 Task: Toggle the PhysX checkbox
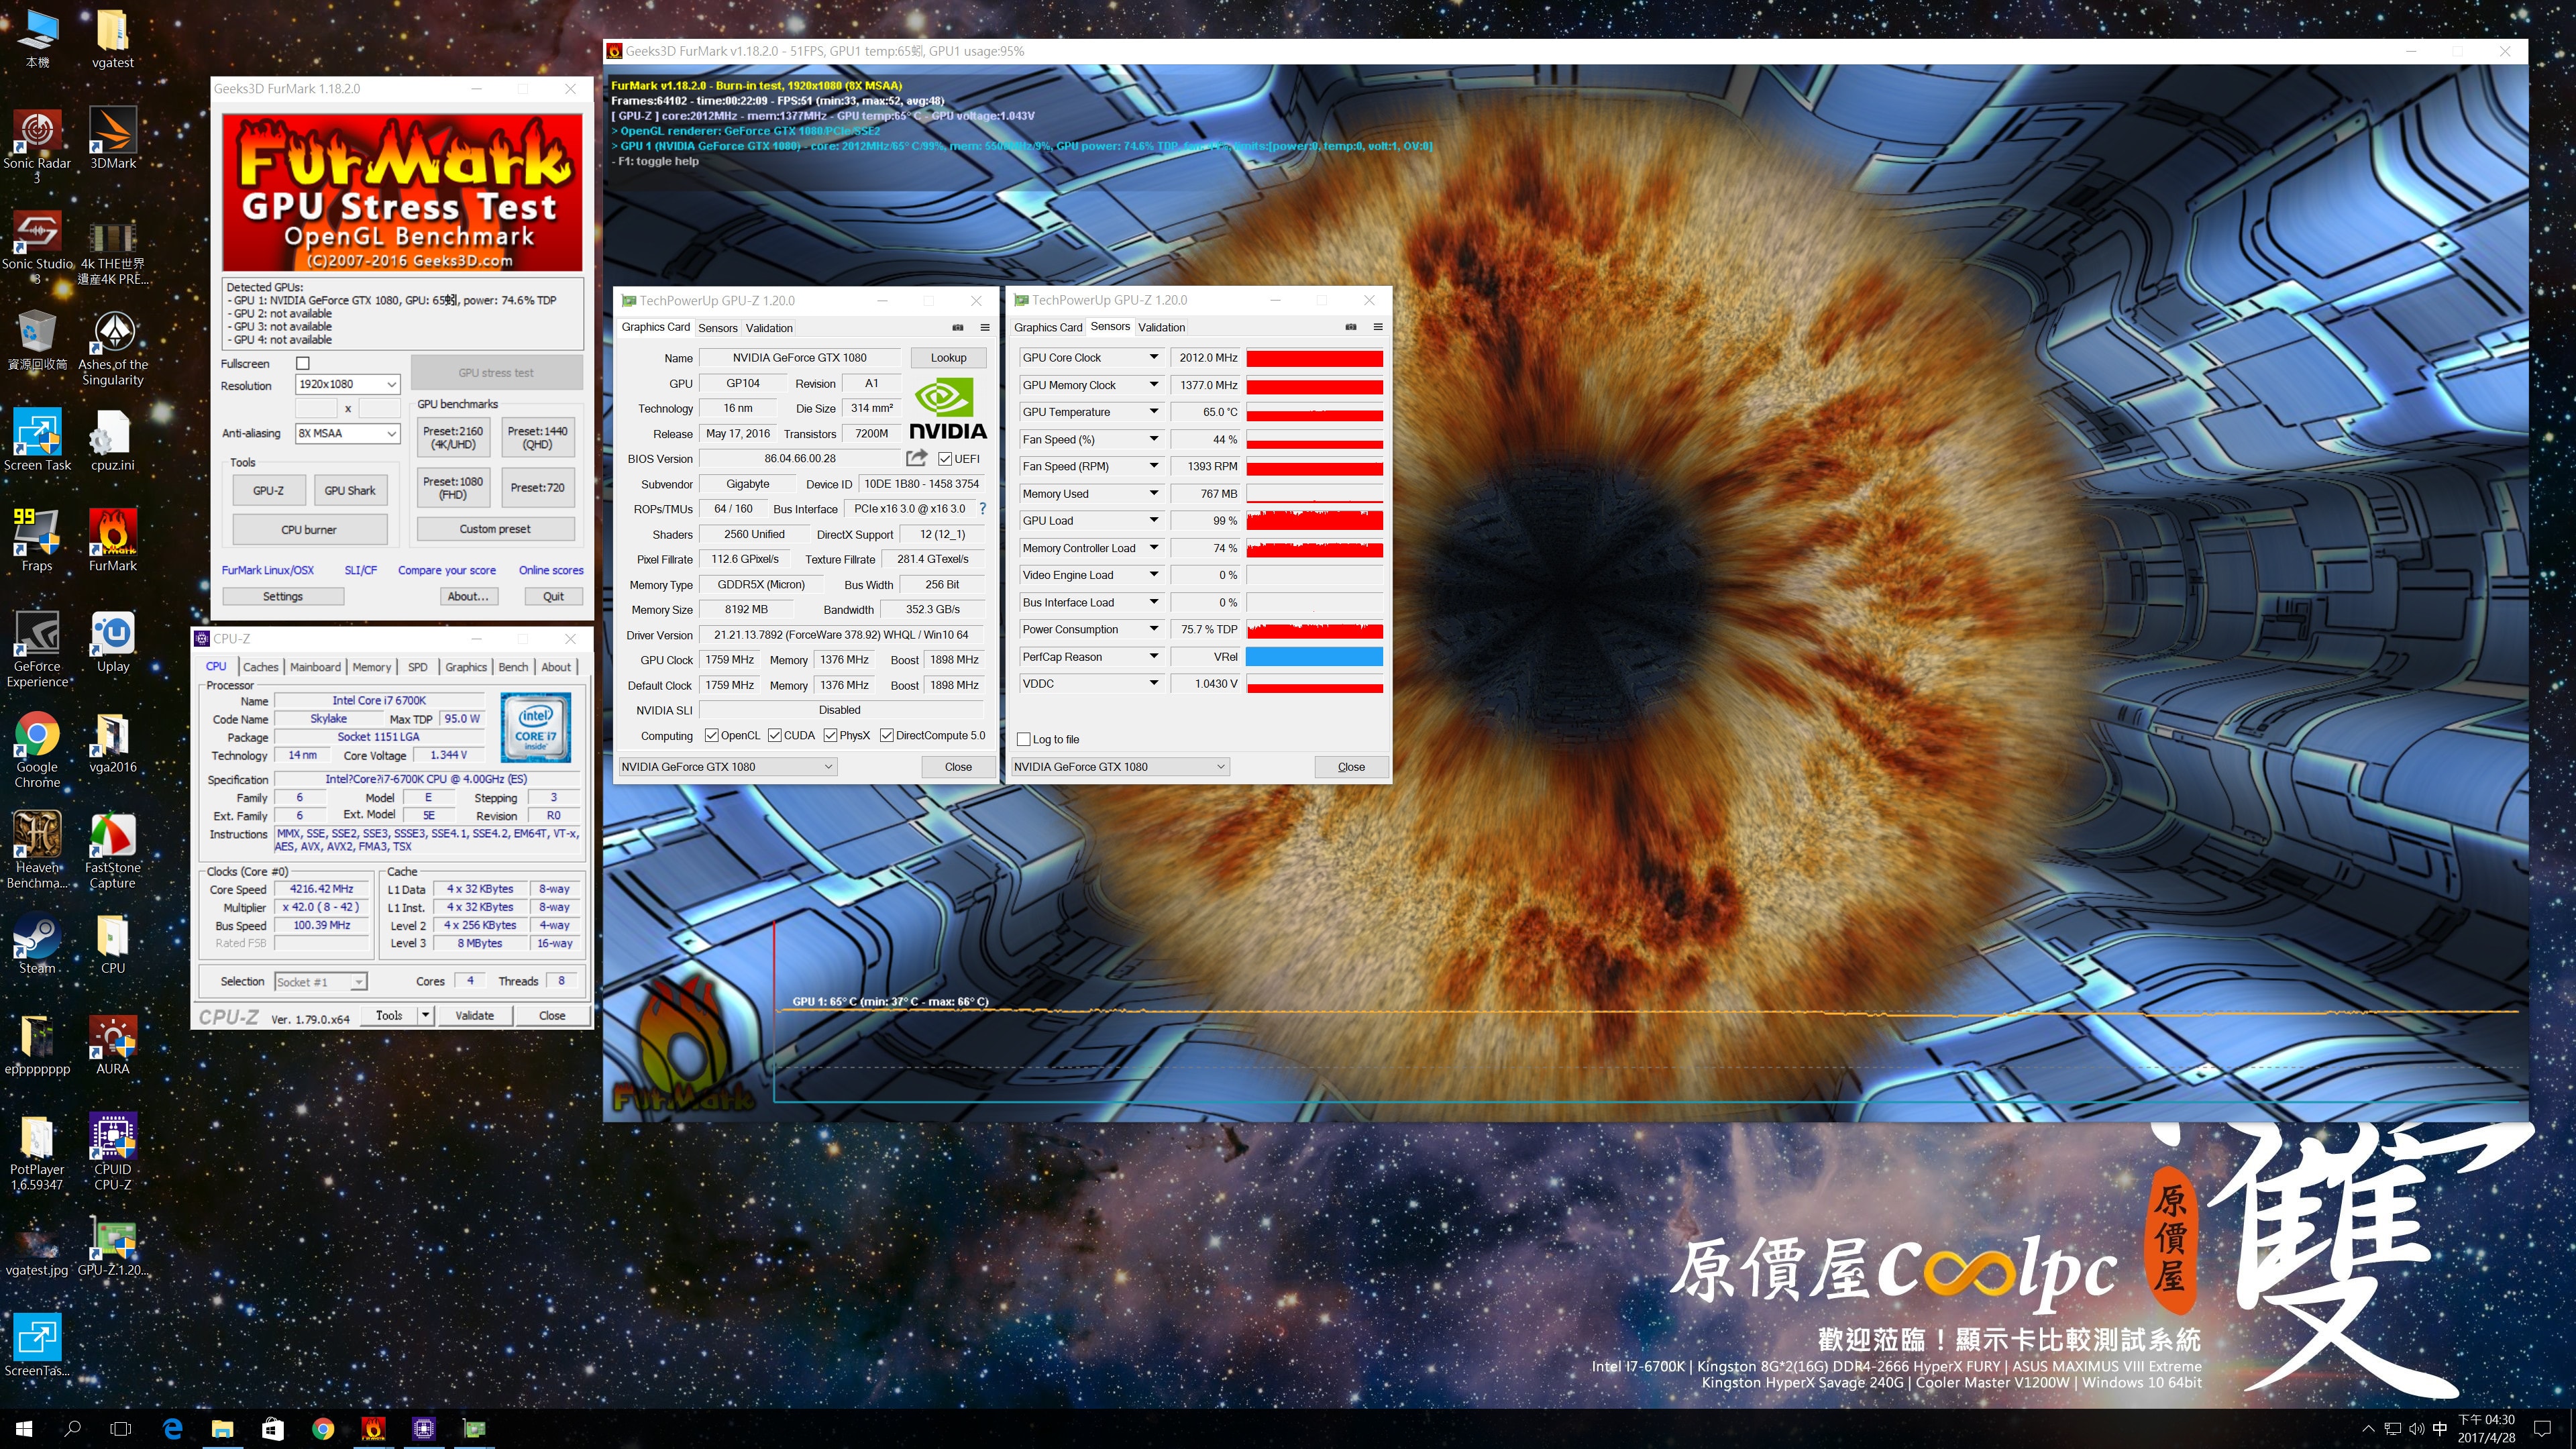point(830,735)
